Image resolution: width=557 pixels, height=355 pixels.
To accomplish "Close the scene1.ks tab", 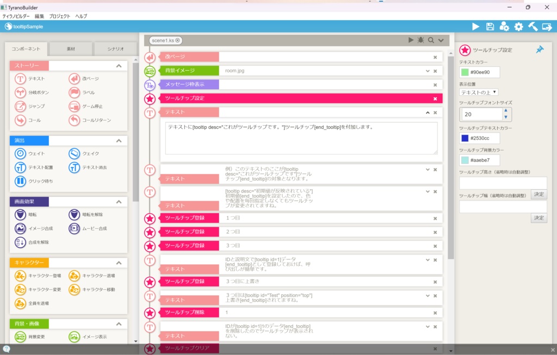I will point(178,40).
